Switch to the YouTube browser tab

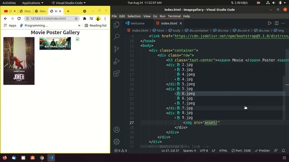pos(10,11)
